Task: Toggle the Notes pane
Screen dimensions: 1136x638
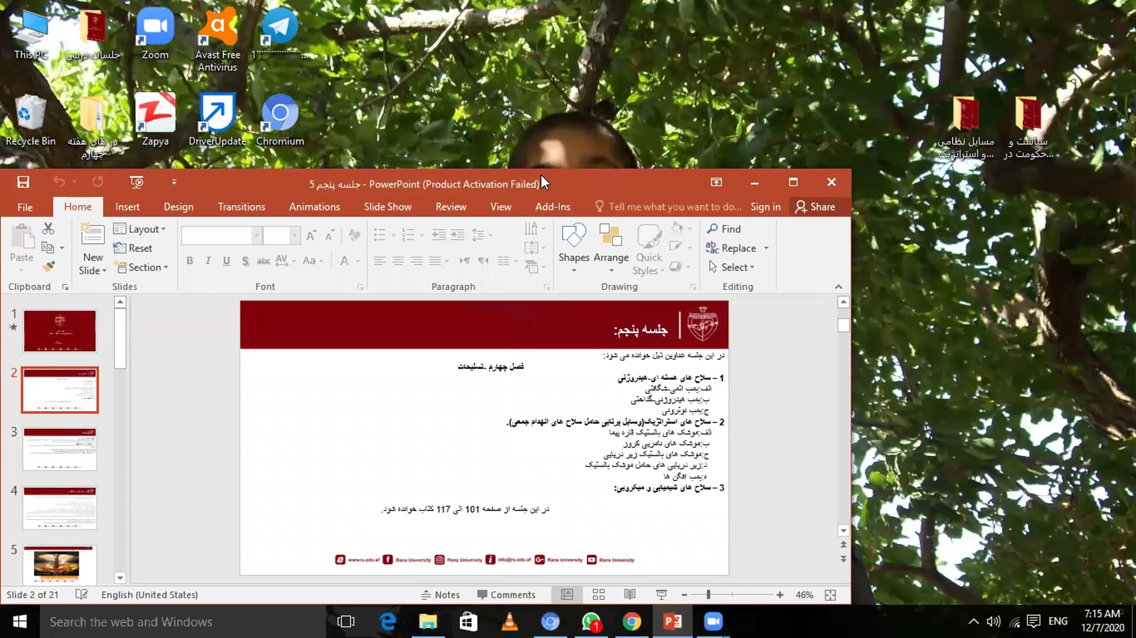Action: pos(441,594)
